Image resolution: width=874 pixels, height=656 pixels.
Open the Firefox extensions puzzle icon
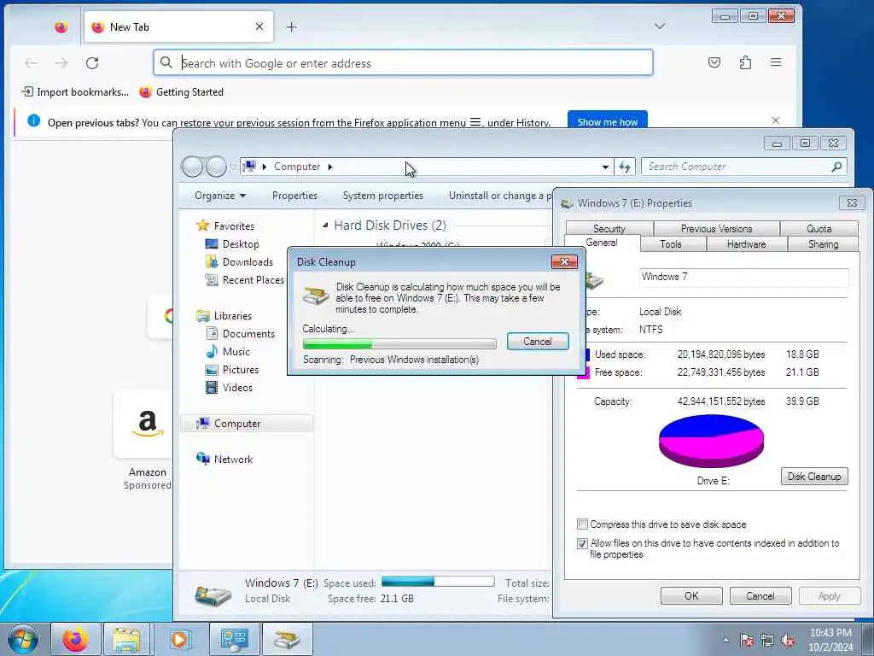coord(745,62)
